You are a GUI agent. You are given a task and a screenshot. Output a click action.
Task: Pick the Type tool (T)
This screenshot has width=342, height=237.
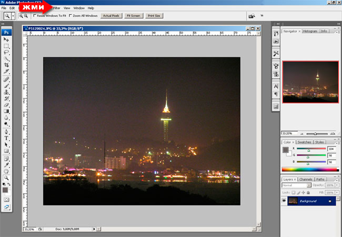click(6, 138)
